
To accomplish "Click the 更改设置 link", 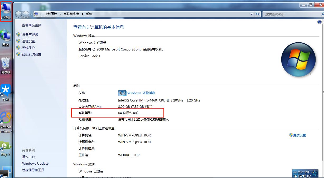I will [299, 135].
